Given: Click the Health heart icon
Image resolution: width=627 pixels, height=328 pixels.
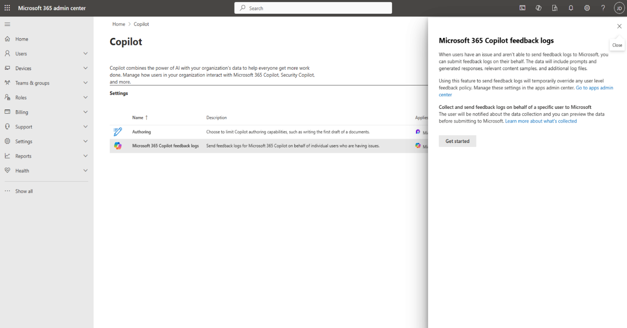Looking at the screenshot, I should pyautogui.click(x=7, y=170).
